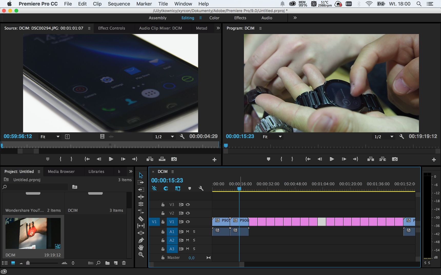Select the Razor tool
This screenshot has width=441, height=275.
pos(141,218)
